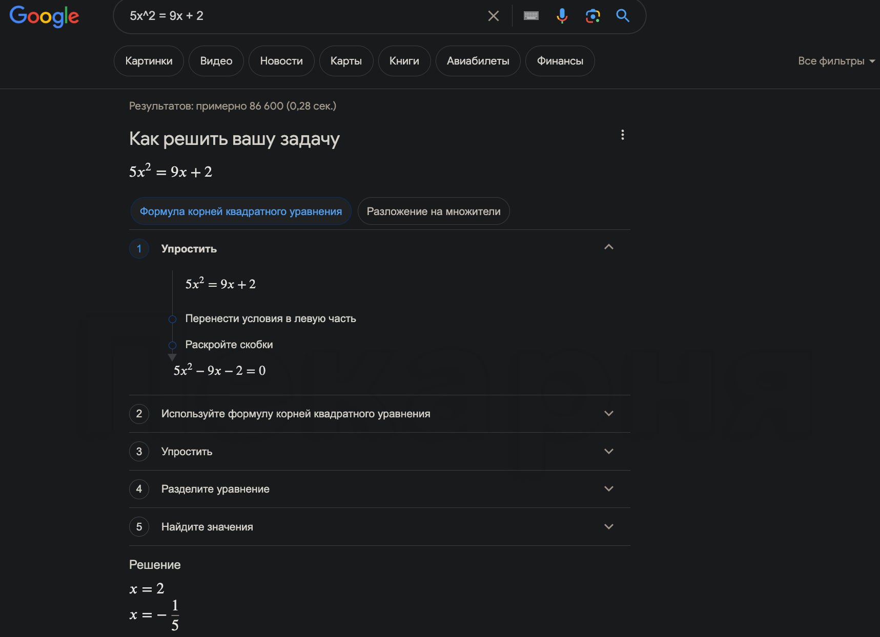Click the magnifier search icon
Image resolution: width=880 pixels, height=637 pixels.
pos(623,16)
